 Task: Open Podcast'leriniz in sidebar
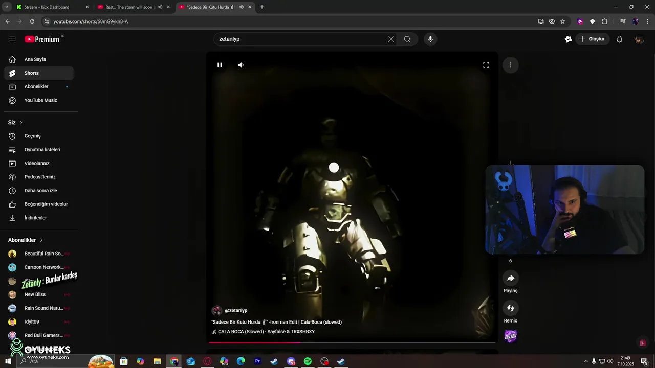click(x=39, y=177)
